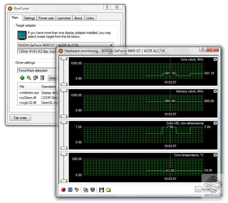
Task: Pause monitoring with the blue pause icon
Action: 70,190
